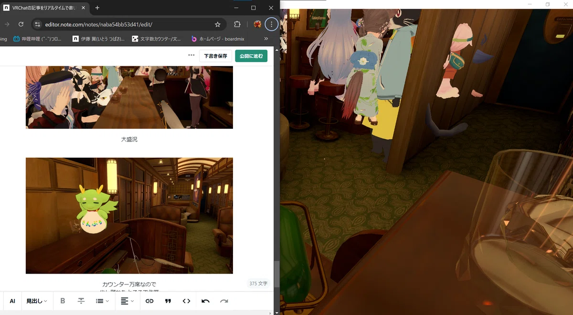Restore down the VRChat window
Screen dimensions: 573x315
click(x=547, y=4)
